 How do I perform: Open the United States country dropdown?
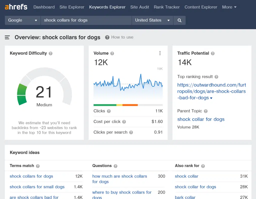pyautogui.click(x=152, y=20)
